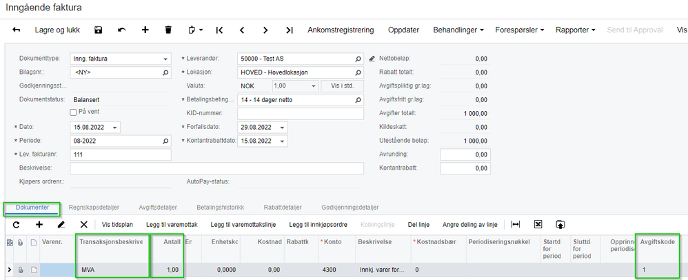Open the Behandlinger menu
688x280 pixels.
458,30
